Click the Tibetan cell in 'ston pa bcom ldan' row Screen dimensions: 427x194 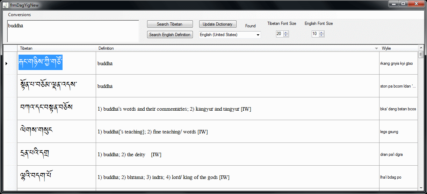pyautogui.click(x=57, y=86)
